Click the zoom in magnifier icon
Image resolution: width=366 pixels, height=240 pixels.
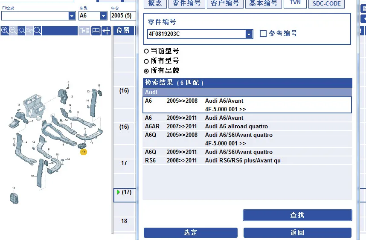click(5, 31)
